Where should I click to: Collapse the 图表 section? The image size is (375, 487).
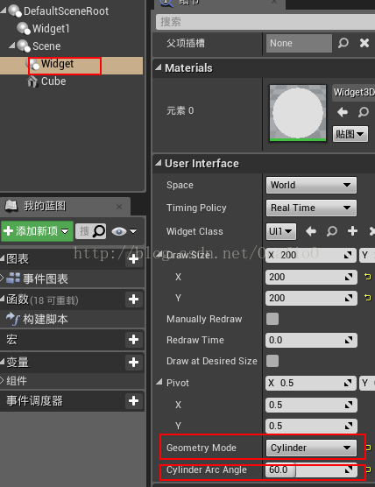pyautogui.click(x=3, y=258)
